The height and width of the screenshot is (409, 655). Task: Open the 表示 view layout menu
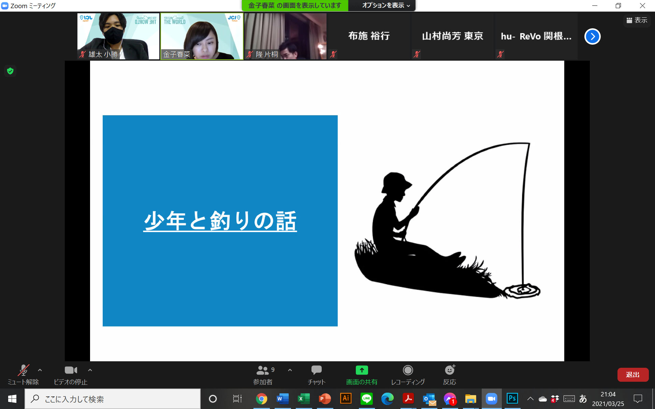tap(637, 20)
